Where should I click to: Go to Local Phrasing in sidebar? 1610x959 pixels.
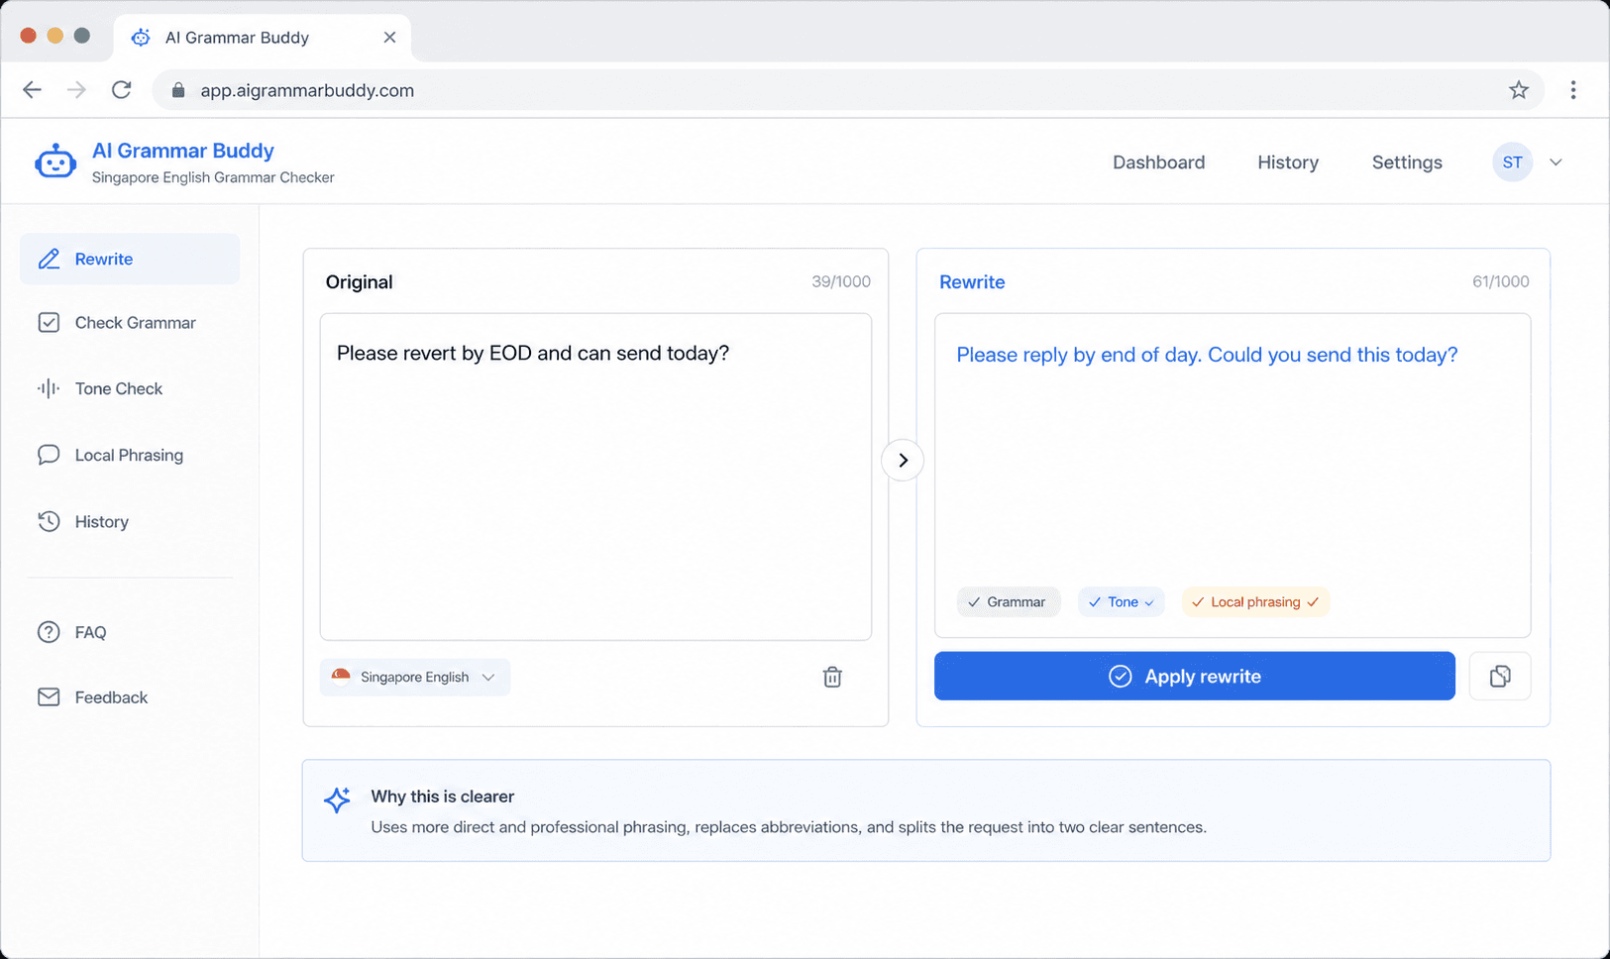tap(130, 455)
